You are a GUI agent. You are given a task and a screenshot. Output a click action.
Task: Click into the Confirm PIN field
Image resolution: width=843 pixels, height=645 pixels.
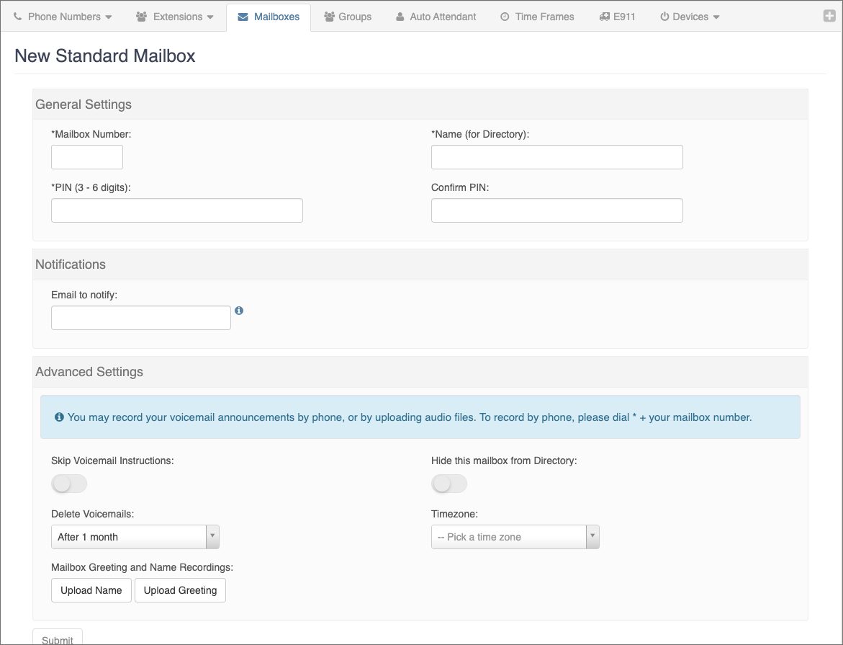click(556, 210)
